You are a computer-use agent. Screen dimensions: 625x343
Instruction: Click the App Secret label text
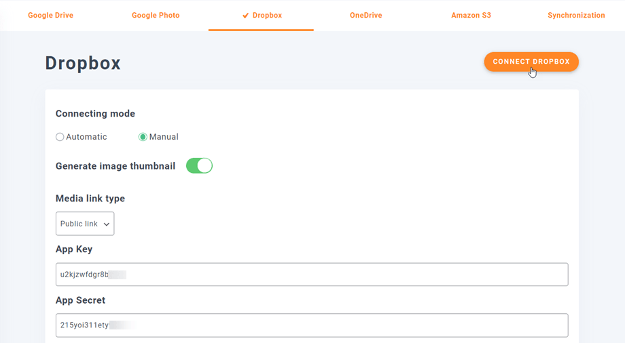pyautogui.click(x=80, y=300)
